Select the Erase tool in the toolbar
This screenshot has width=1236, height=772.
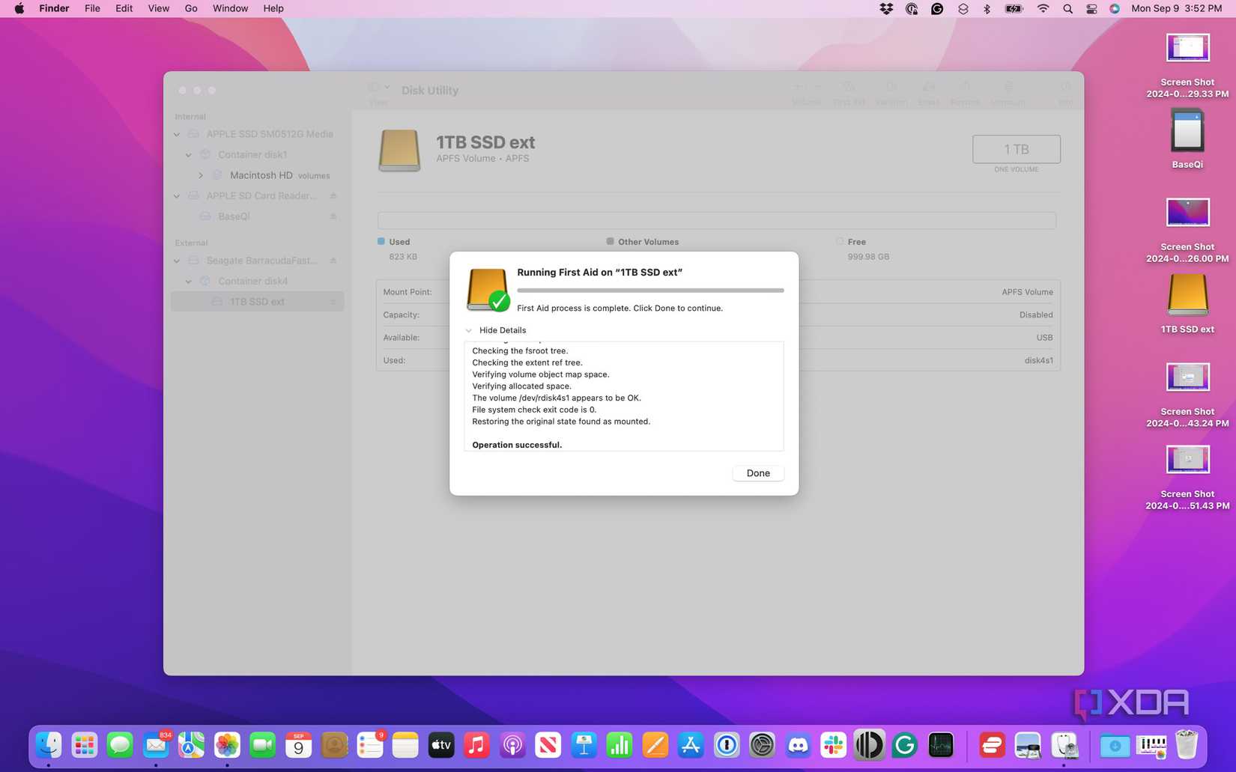tap(929, 91)
